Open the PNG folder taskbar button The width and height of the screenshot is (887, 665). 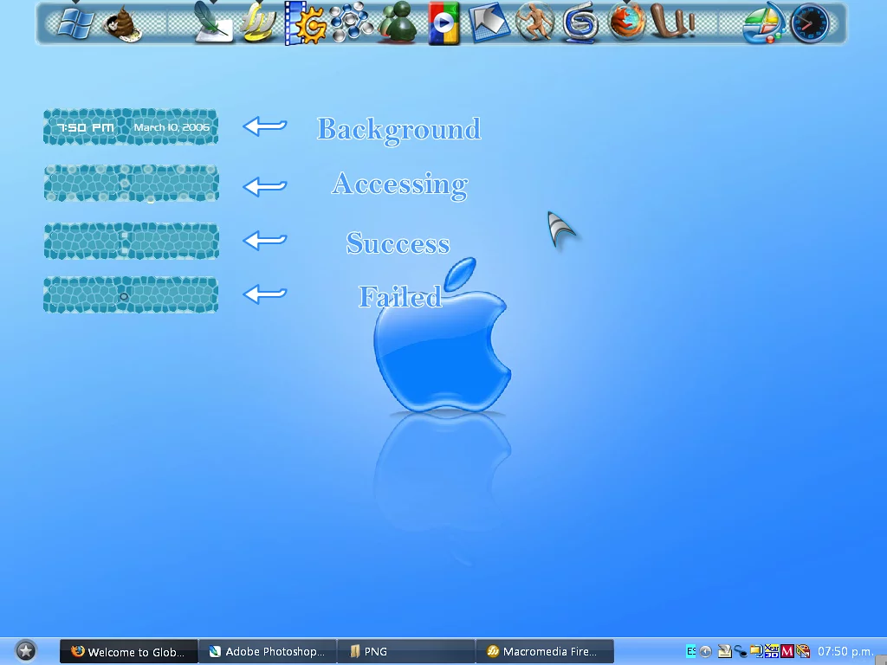pyautogui.click(x=405, y=652)
